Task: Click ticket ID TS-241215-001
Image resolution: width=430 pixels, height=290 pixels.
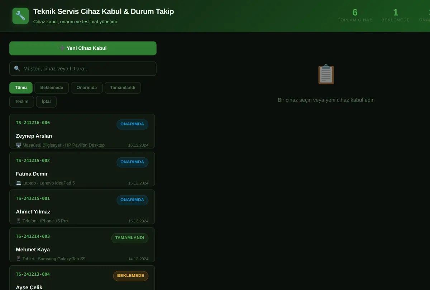Action: point(33,198)
